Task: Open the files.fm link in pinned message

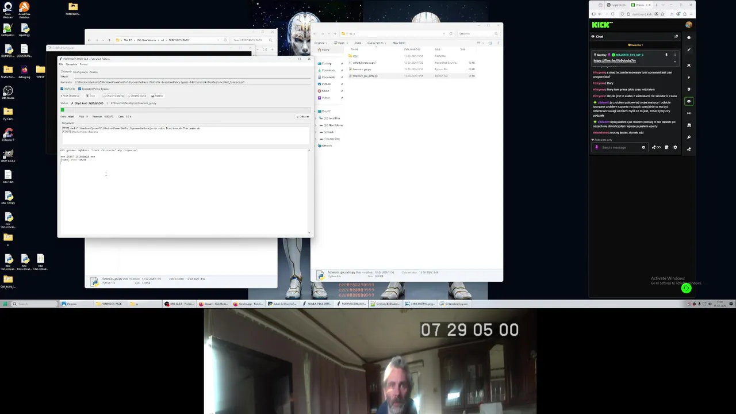Action: click(615, 61)
